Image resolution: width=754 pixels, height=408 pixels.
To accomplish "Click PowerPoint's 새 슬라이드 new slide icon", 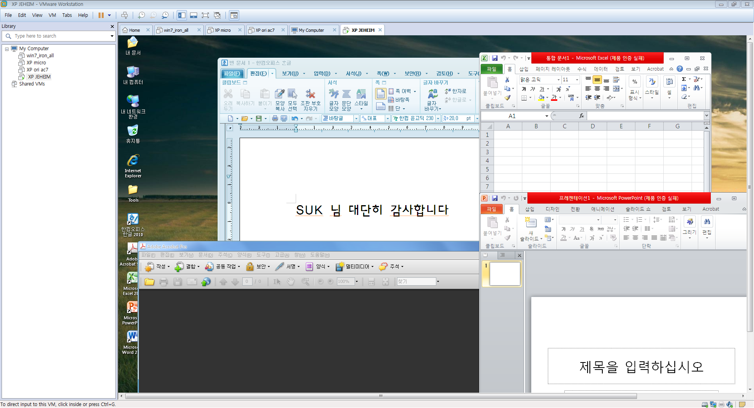I will [x=531, y=222].
